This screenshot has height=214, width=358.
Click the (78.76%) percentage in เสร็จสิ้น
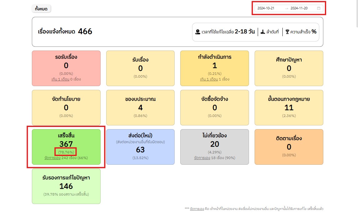66,152
